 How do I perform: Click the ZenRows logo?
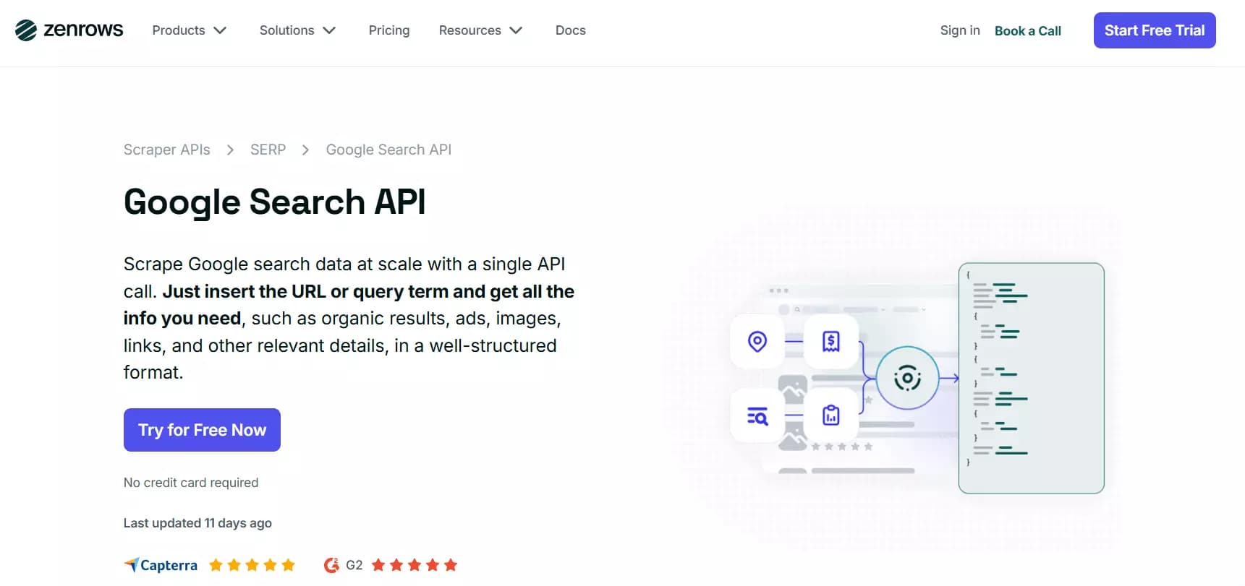coord(69,30)
